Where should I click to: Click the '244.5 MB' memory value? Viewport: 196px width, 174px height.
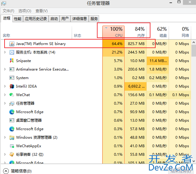point(136,52)
